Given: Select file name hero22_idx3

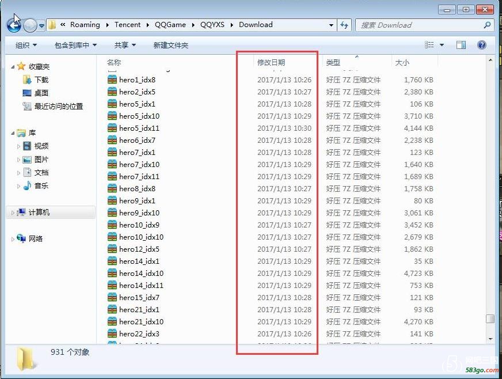Looking at the screenshot, I should 139,334.
